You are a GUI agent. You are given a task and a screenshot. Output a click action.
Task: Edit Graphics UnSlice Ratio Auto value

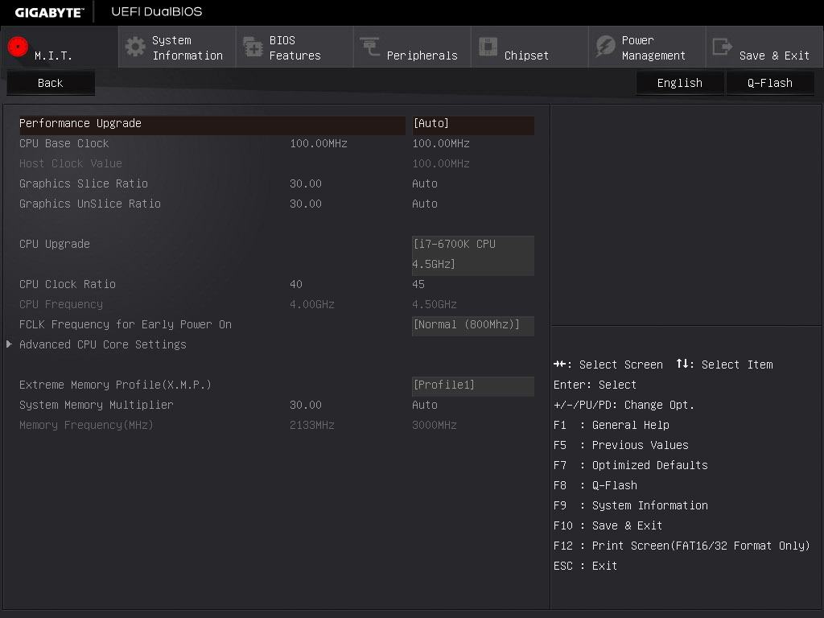tap(425, 204)
